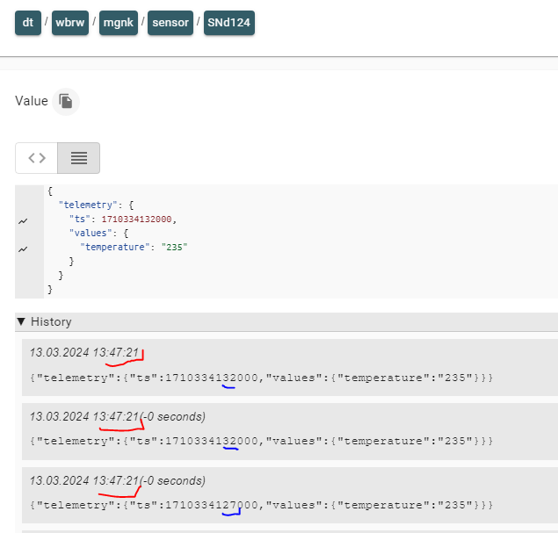Switch to raw code view toggle

[x=36, y=158]
